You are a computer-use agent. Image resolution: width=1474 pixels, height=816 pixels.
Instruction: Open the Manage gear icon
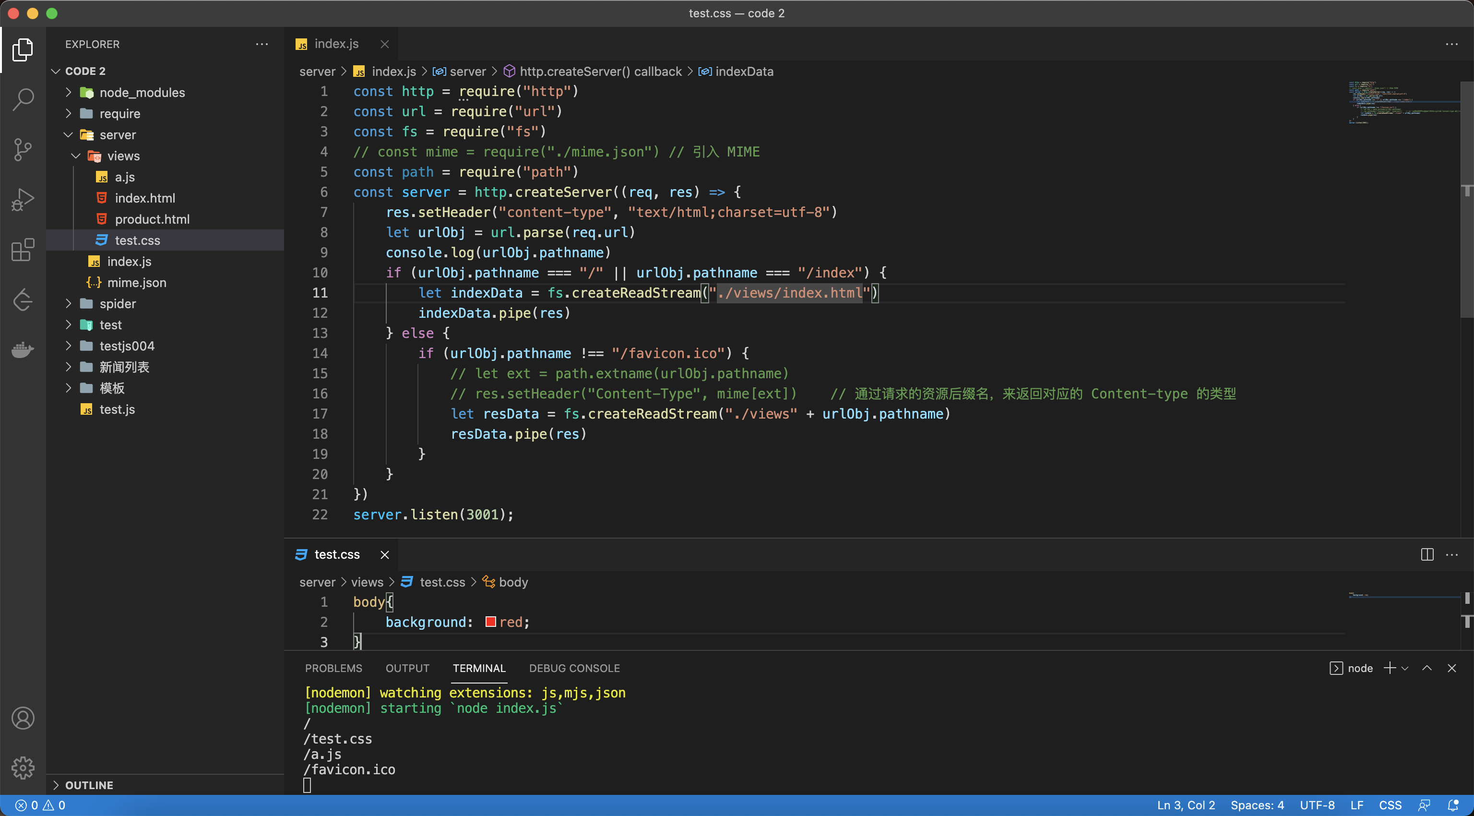coord(23,768)
